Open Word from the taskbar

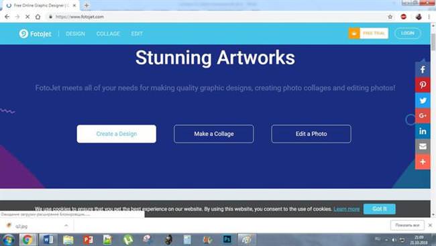(48, 239)
